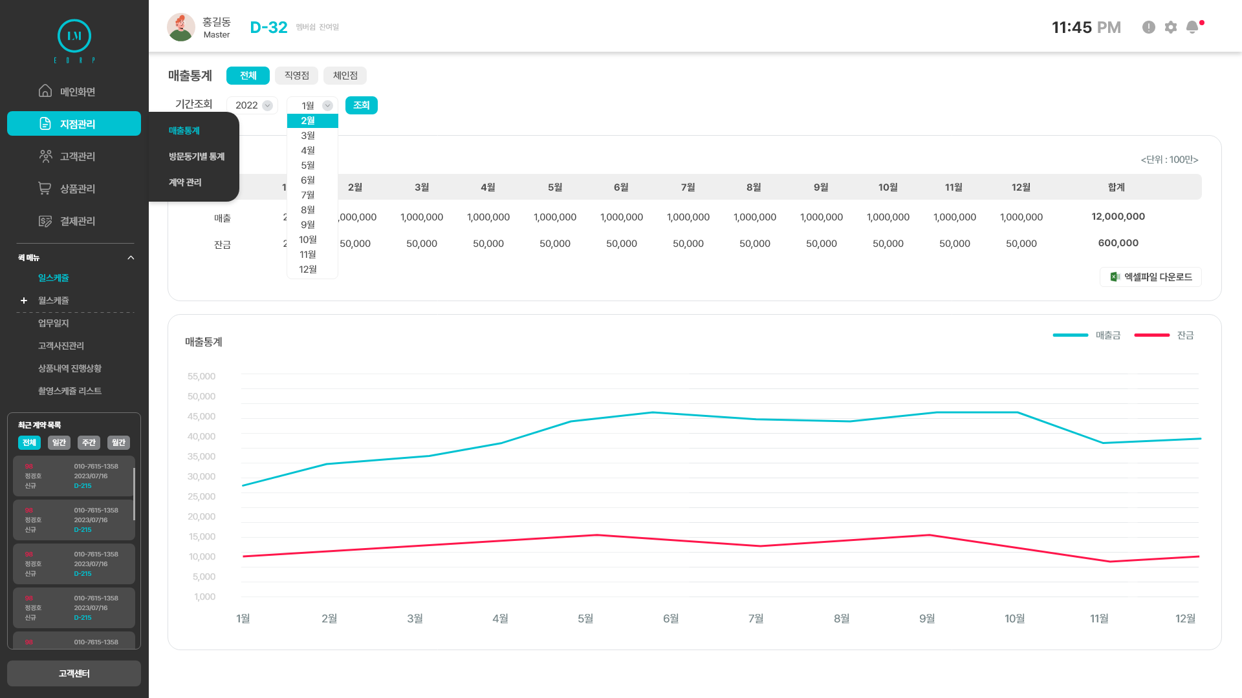Click the 고객관리 people icon

tap(45, 156)
